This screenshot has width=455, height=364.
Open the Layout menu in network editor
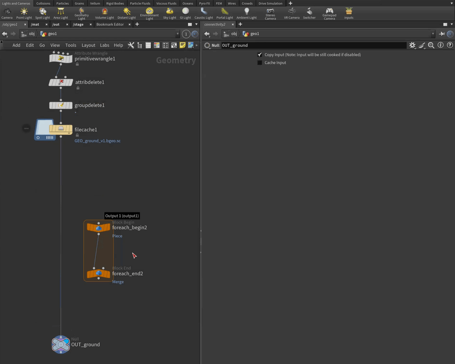[88, 45]
